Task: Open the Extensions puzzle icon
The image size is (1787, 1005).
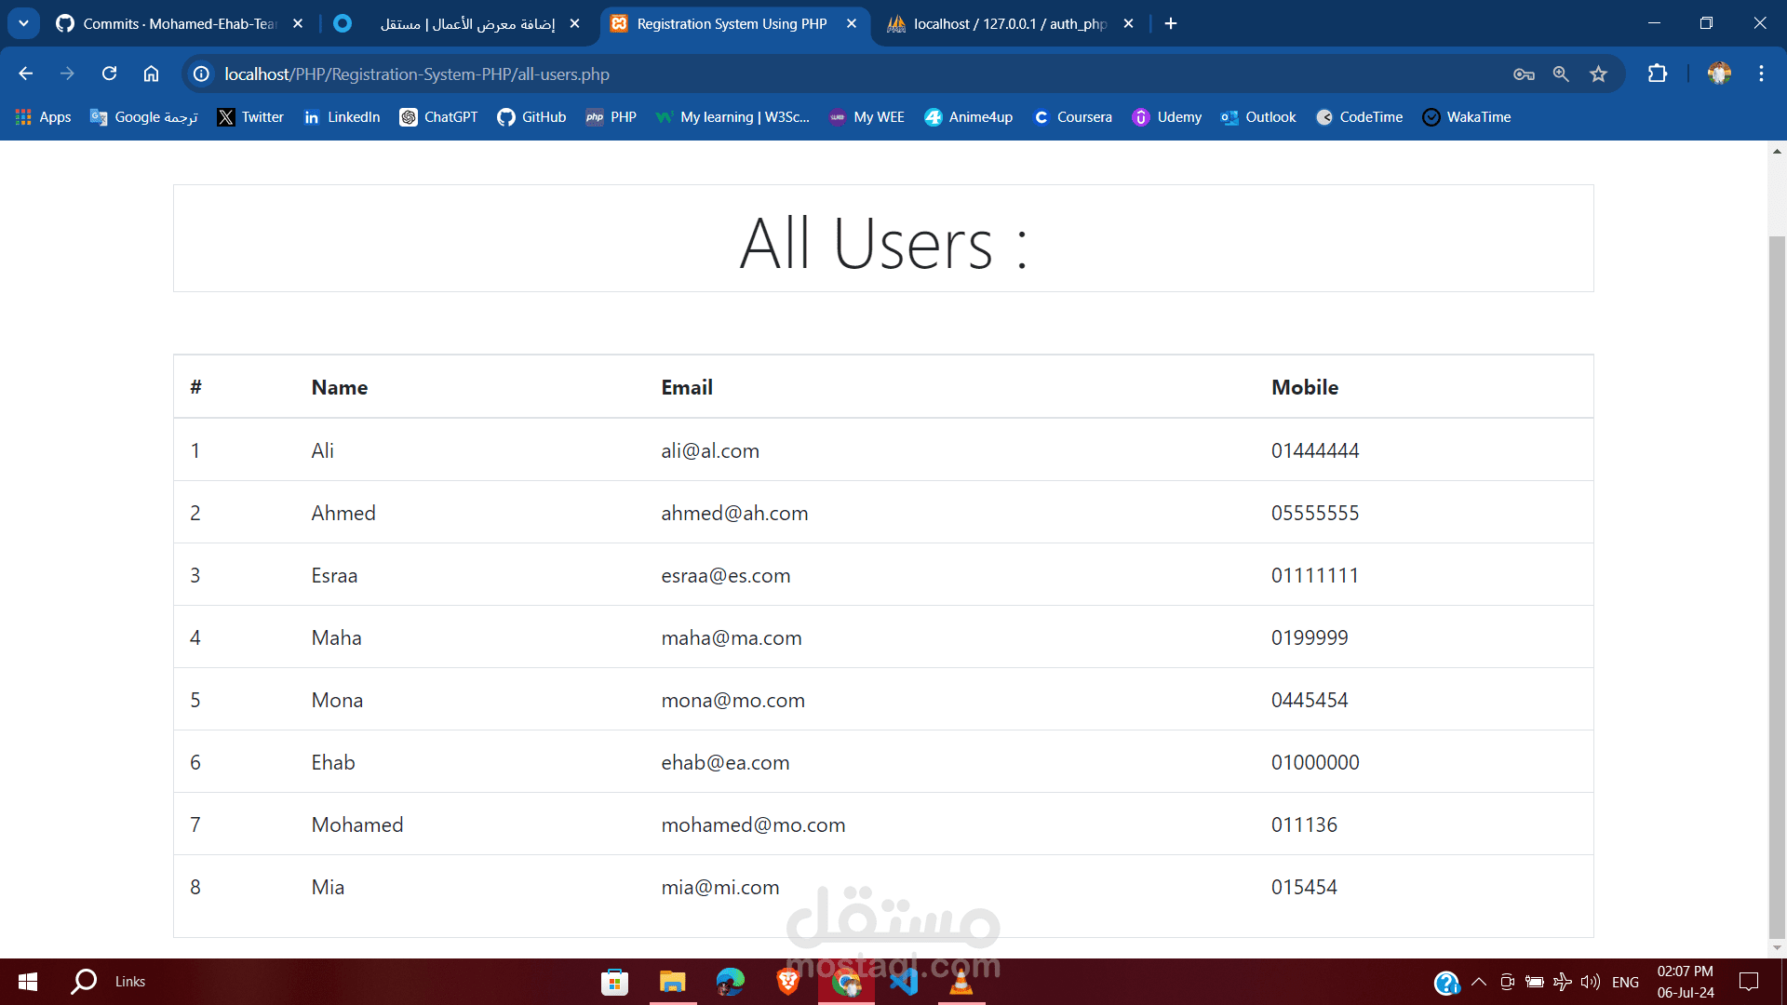Action: [x=1658, y=74]
